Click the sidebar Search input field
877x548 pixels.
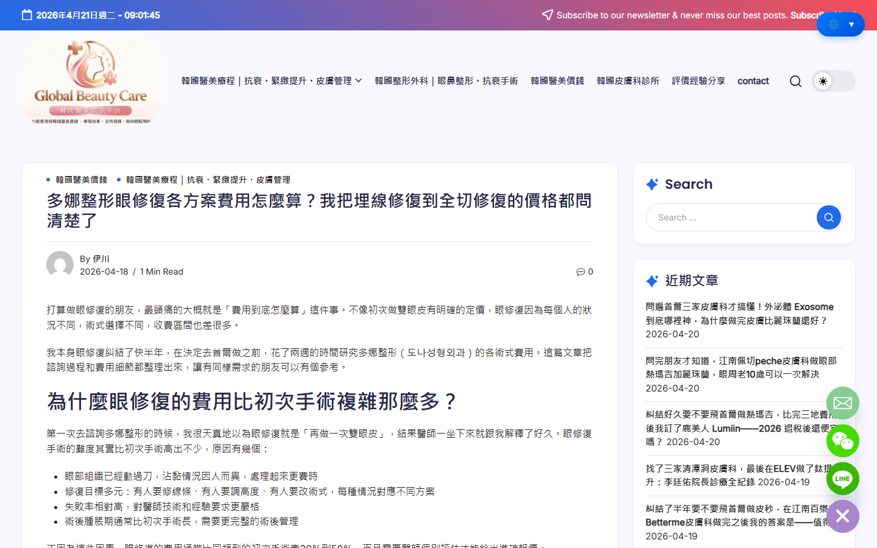pyautogui.click(x=731, y=217)
